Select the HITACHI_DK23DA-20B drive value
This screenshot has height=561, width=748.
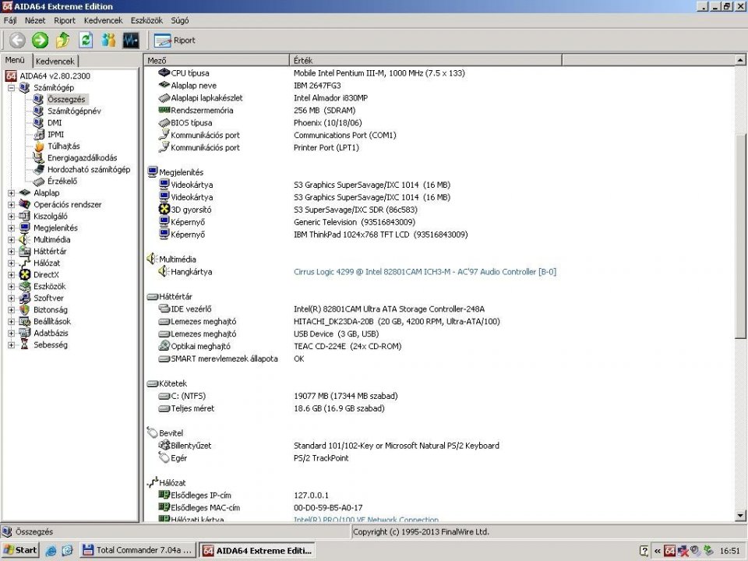coord(397,322)
